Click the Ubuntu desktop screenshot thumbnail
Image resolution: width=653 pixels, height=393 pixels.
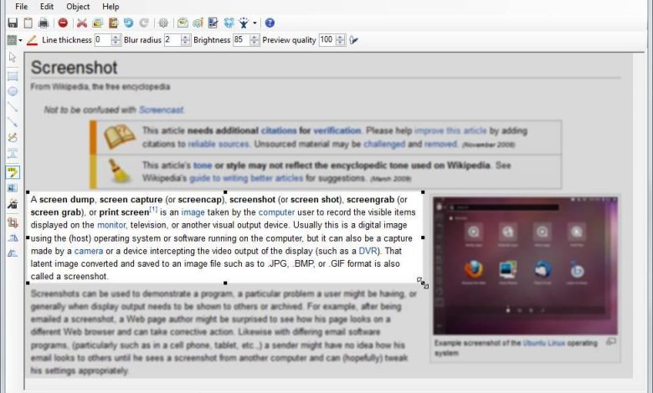click(x=525, y=266)
